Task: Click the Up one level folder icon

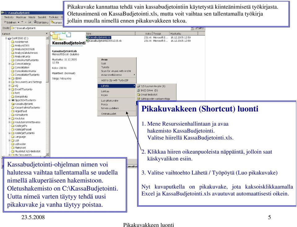Action: point(29,22)
